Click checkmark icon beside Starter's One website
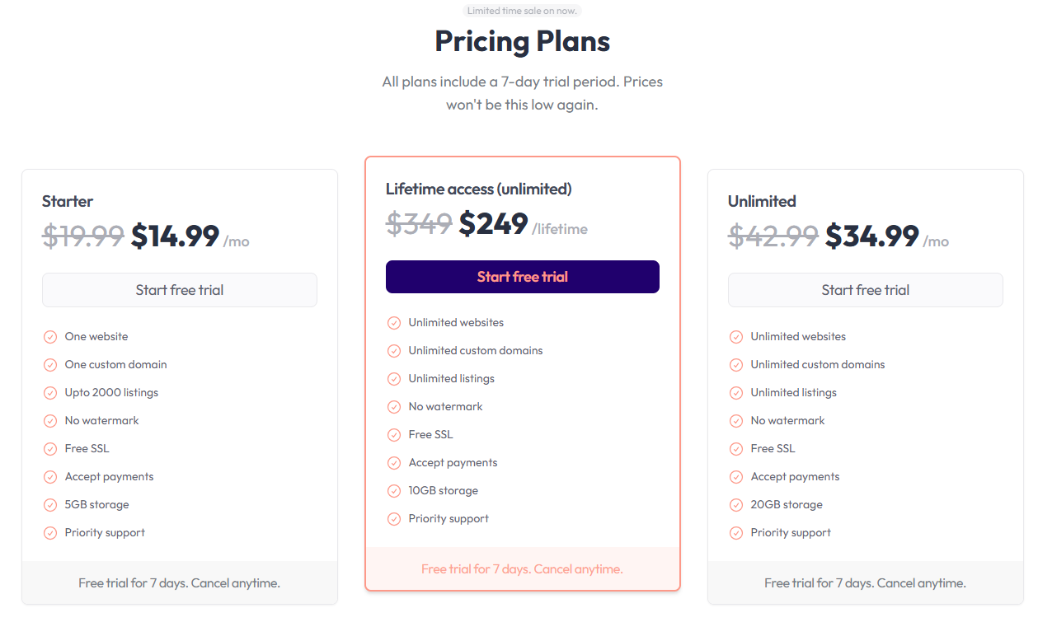The width and height of the screenshot is (1038, 622). click(x=50, y=337)
